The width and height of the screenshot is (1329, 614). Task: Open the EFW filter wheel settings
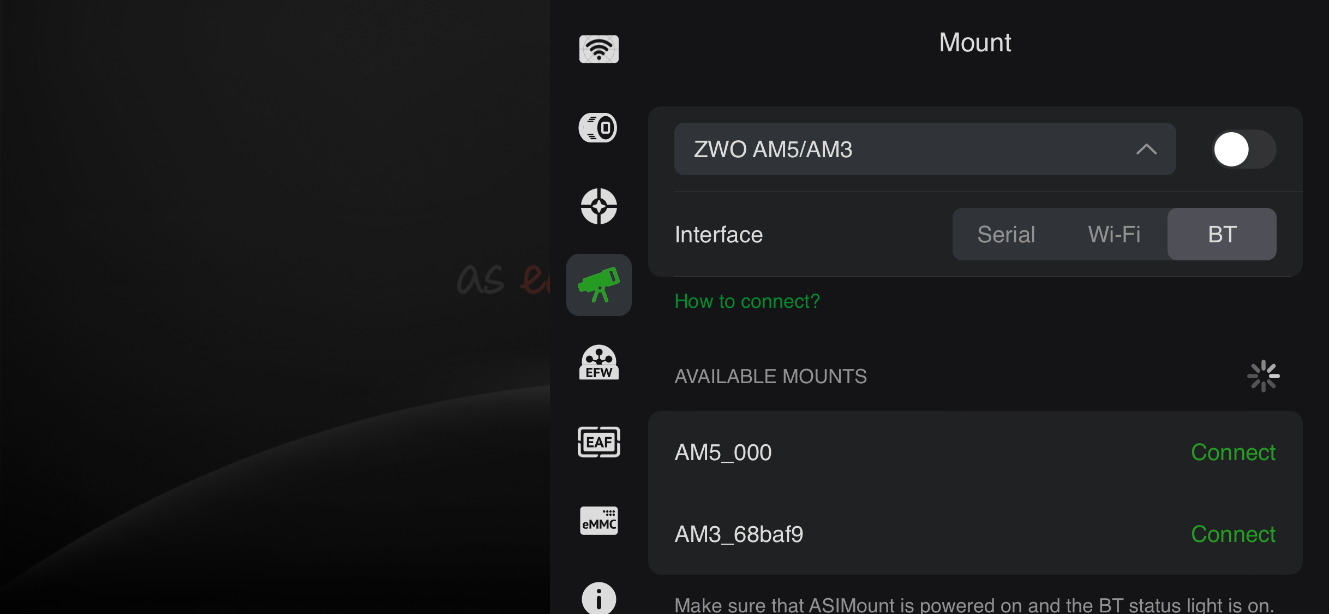point(598,363)
